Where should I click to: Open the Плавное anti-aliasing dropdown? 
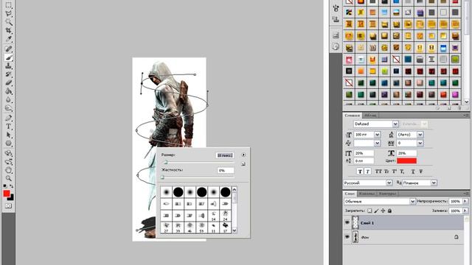point(434,183)
